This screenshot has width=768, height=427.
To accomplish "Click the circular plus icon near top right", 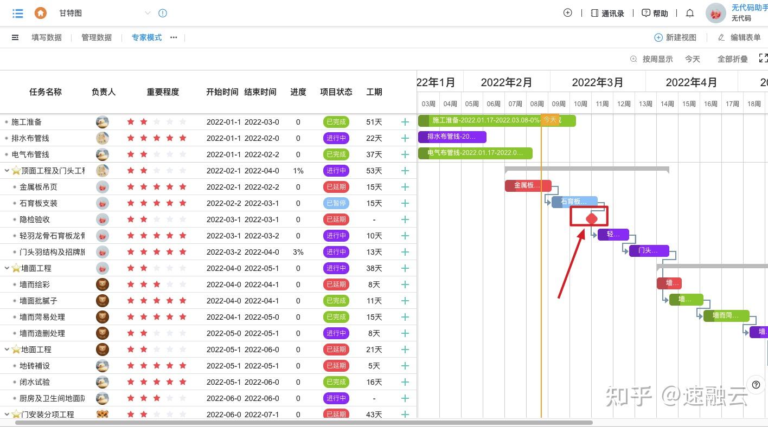I will [x=567, y=12].
